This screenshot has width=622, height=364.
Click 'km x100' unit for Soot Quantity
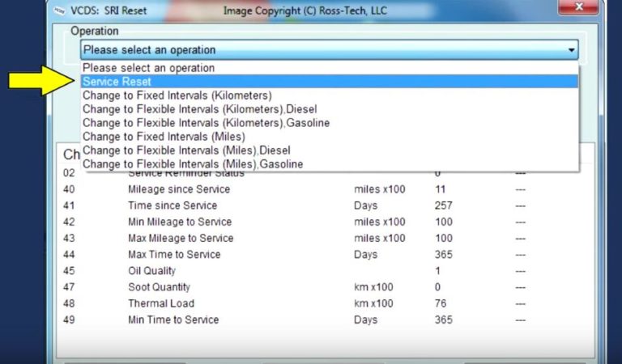(x=373, y=287)
